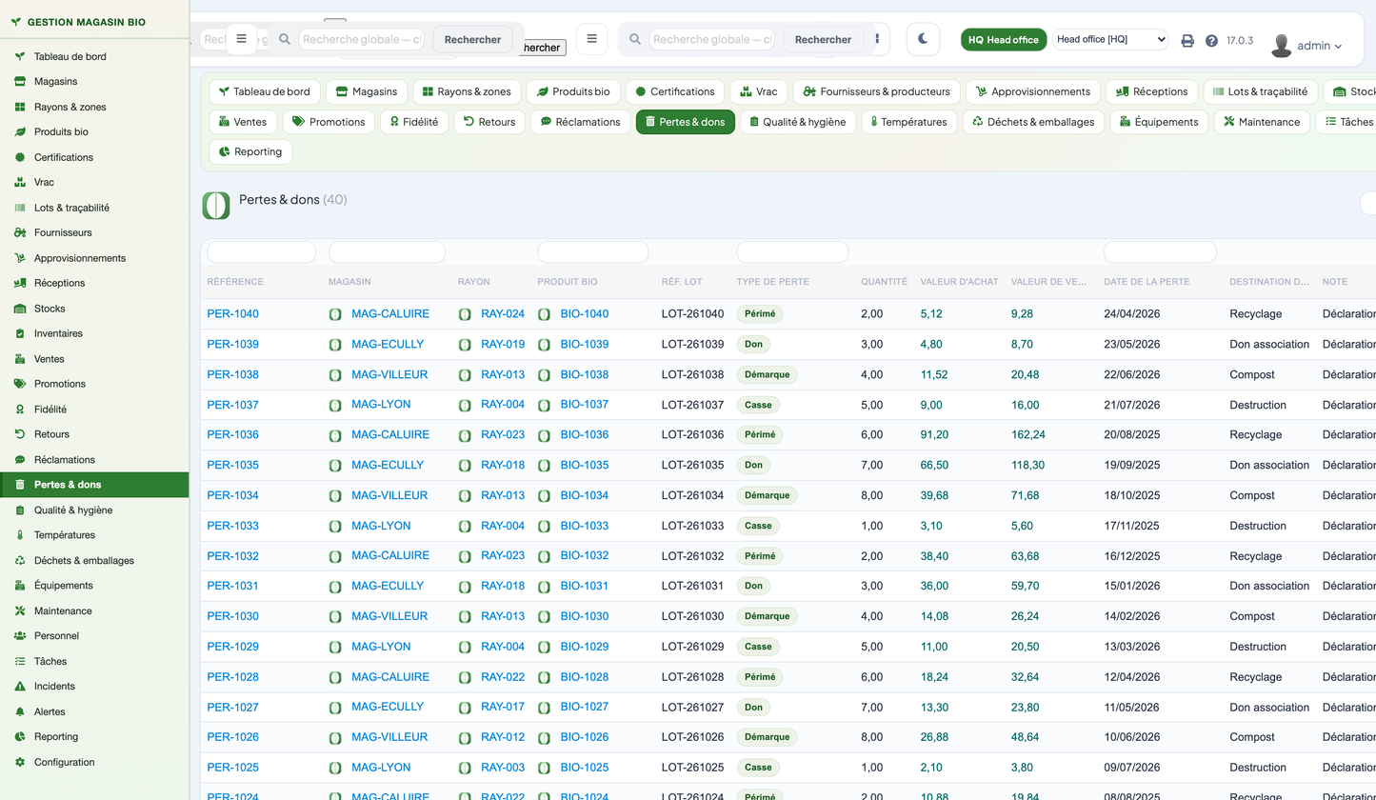This screenshot has height=800, width=1376.
Task: Toggle dark mode with the moon icon
Action: [923, 39]
